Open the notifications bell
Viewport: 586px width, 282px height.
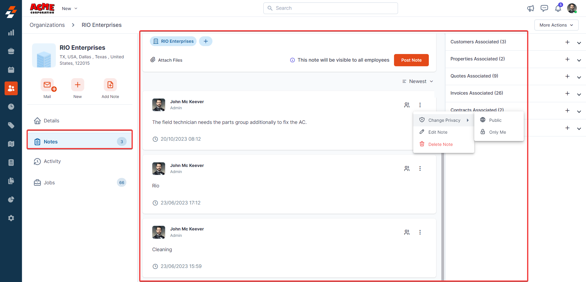click(x=558, y=8)
